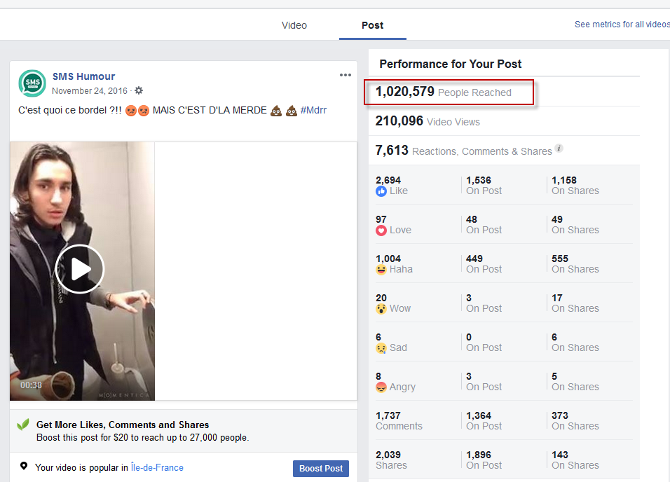The width and height of the screenshot is (670, 482).
Task: Click the Sad reaction emoji icon
Action: [x=381, y=347]
